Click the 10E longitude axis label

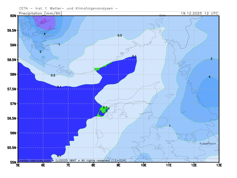point(144,165)
